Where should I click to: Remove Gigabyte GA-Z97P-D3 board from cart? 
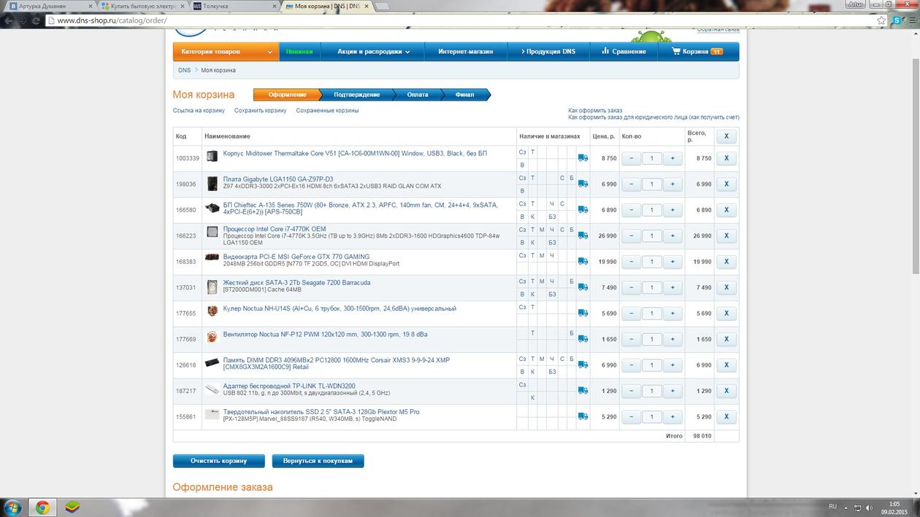tap(727, 184)
